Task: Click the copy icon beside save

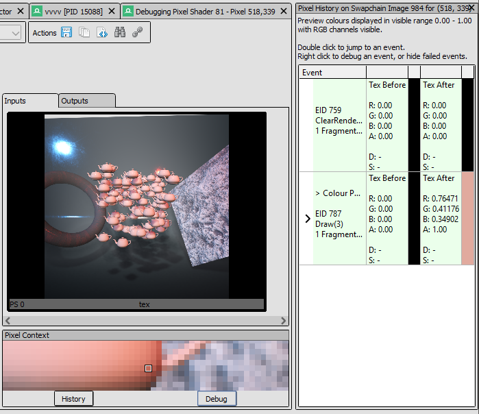Action: point(84,32)
